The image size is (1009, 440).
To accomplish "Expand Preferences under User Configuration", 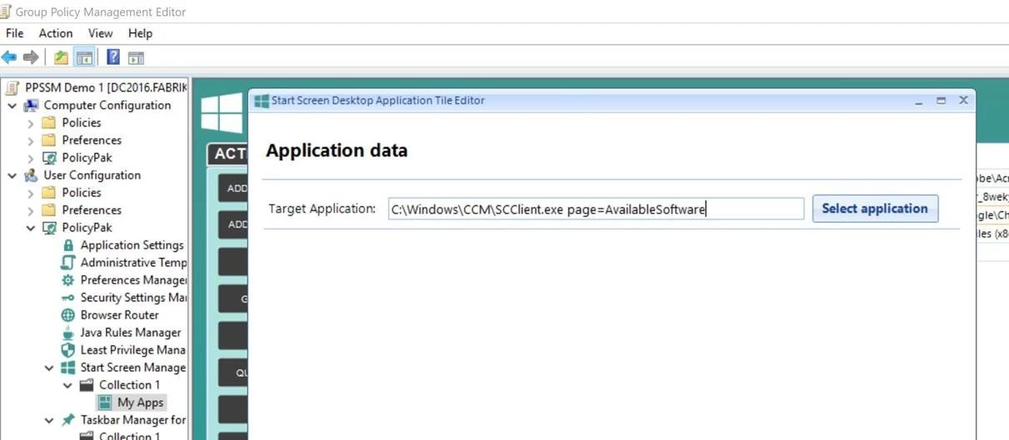I will point(31,210).
